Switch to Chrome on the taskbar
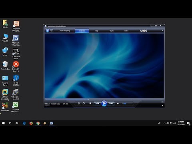This screenshot has width=192, height=144. point(38,123)
